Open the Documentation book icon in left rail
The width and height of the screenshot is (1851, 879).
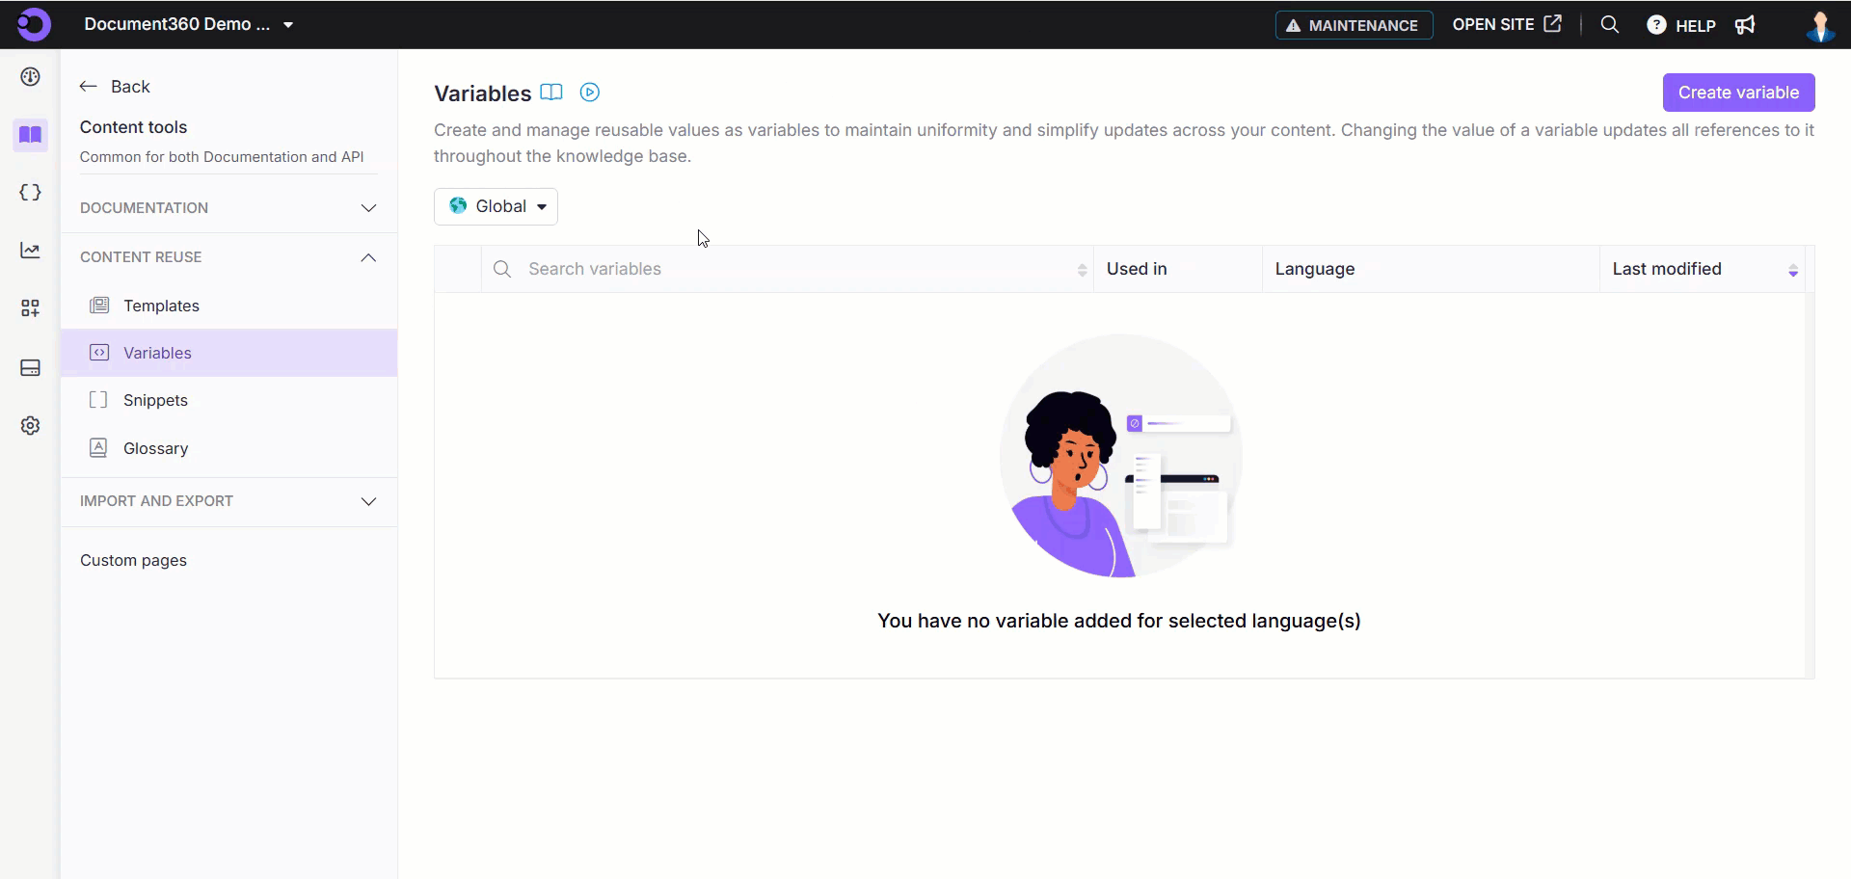coord(31,135)
